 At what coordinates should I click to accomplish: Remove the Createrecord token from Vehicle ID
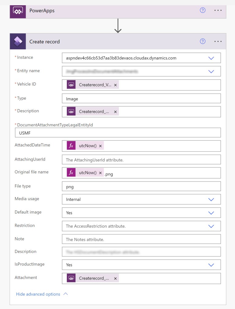115,85
